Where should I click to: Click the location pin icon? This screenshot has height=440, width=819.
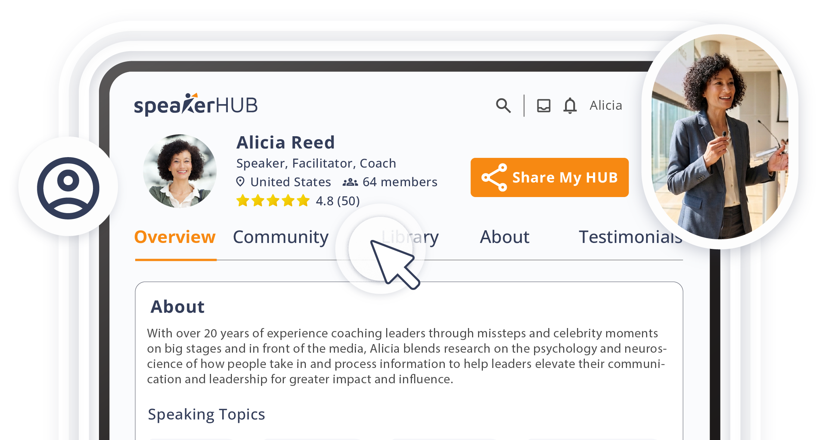tap(241, 182)
